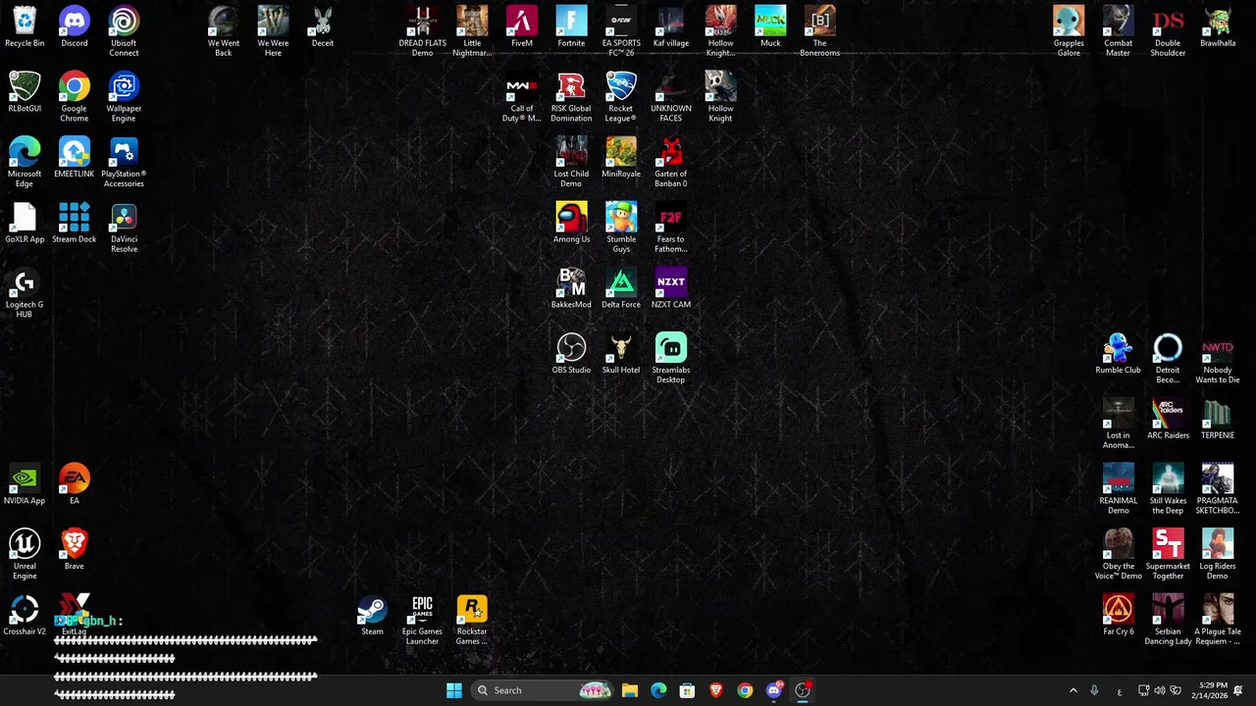Viewport: 1256px width, 706px height.
Task: Select the Serbian Dancing Lady icon
Action: point(1168,620)
